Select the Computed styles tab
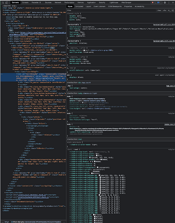Image resolution: width=175 pixels, height=223 pixels. 79,7
